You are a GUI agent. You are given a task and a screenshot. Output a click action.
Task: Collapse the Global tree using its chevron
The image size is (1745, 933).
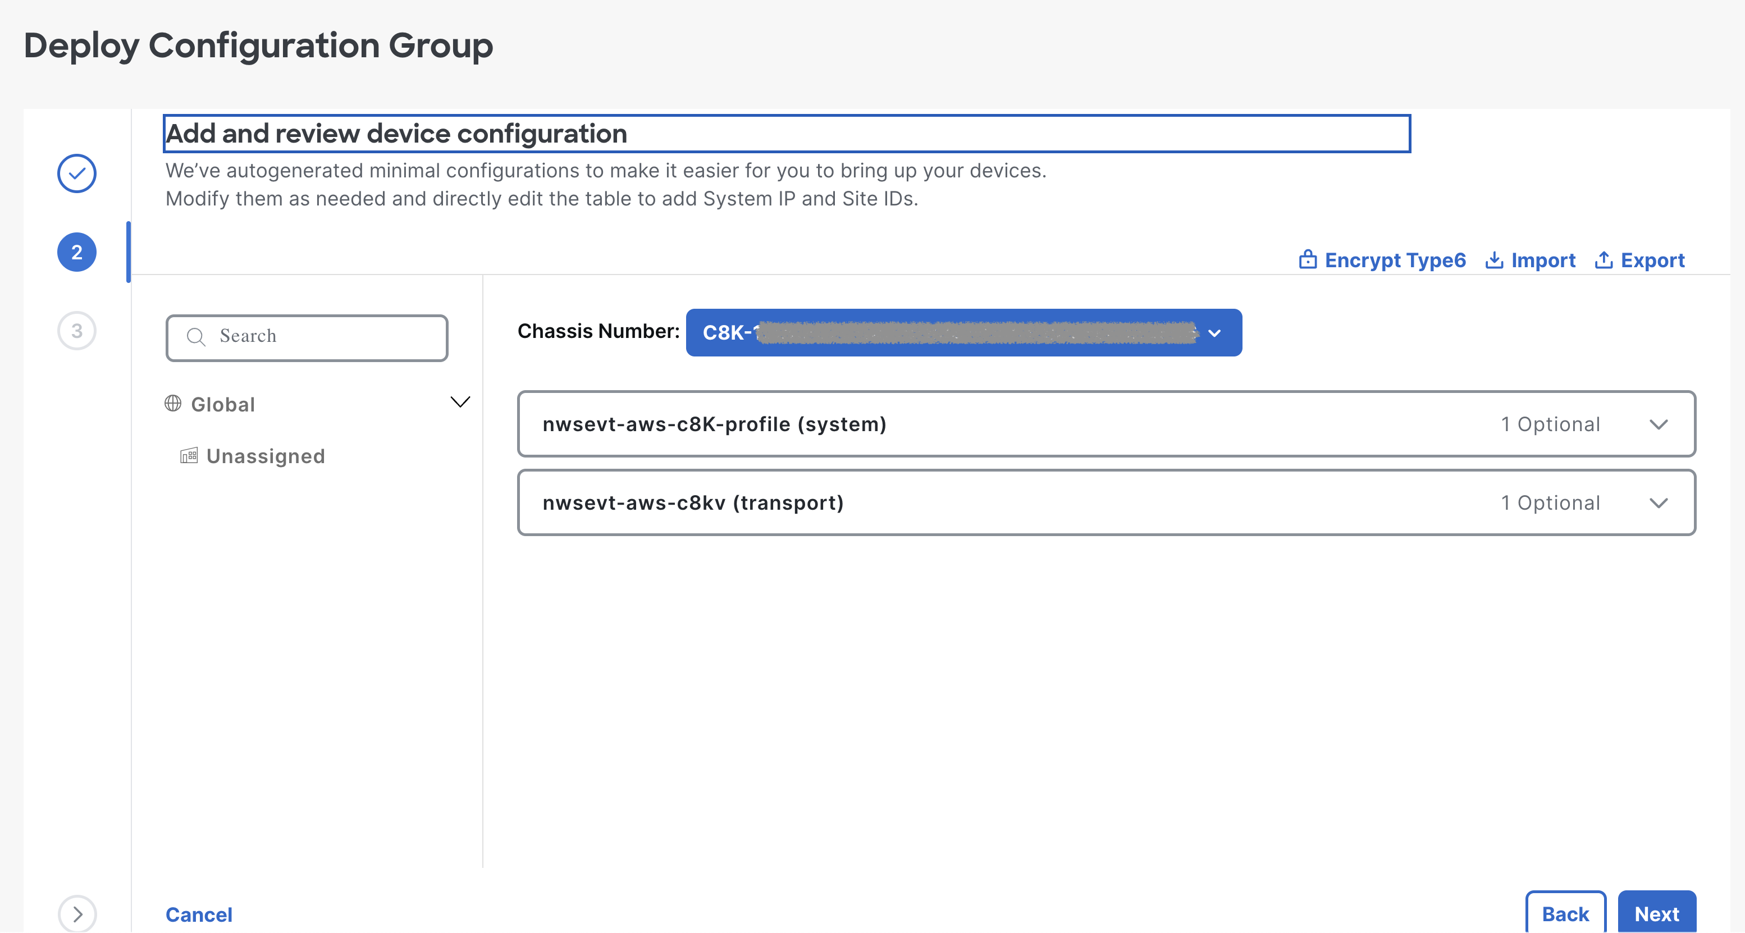[460, 401]
